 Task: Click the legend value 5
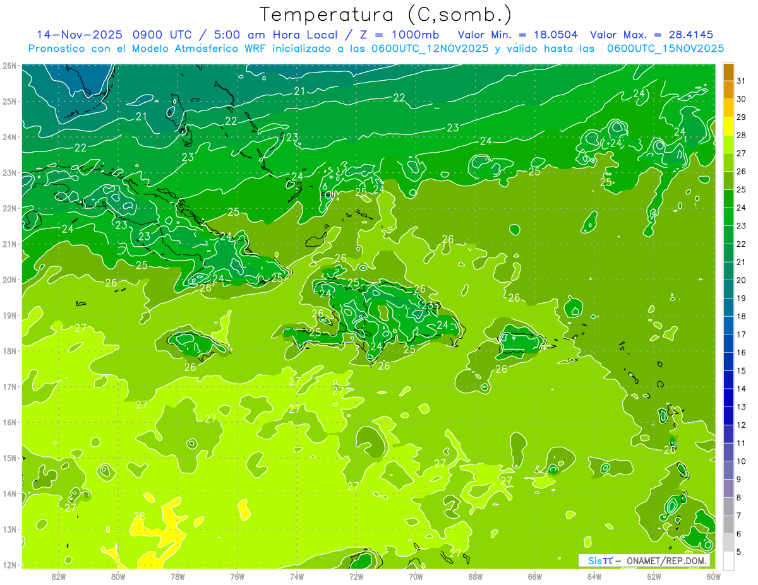[x=738, y=552]
